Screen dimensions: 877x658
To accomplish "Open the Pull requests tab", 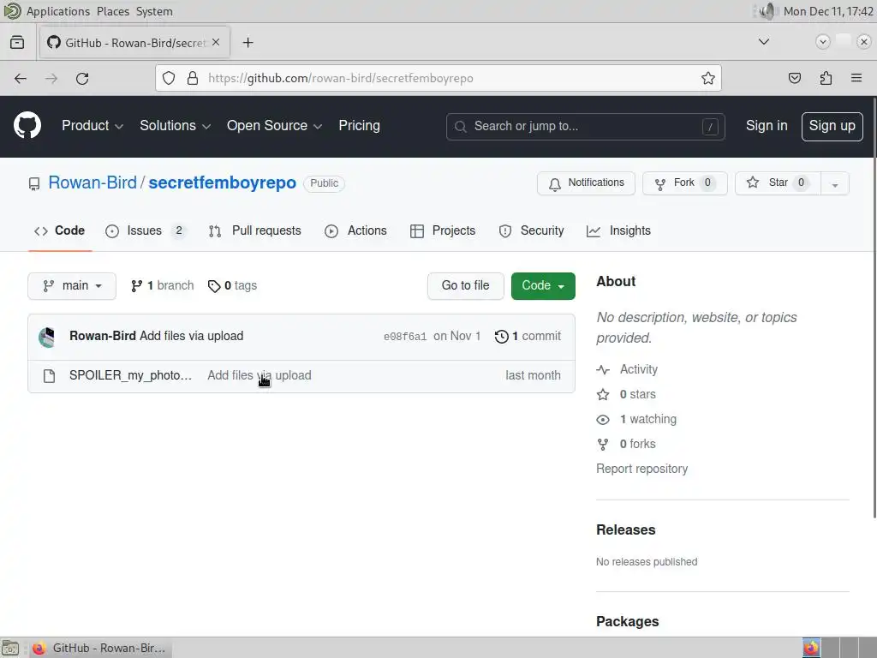I will point(254,230).
